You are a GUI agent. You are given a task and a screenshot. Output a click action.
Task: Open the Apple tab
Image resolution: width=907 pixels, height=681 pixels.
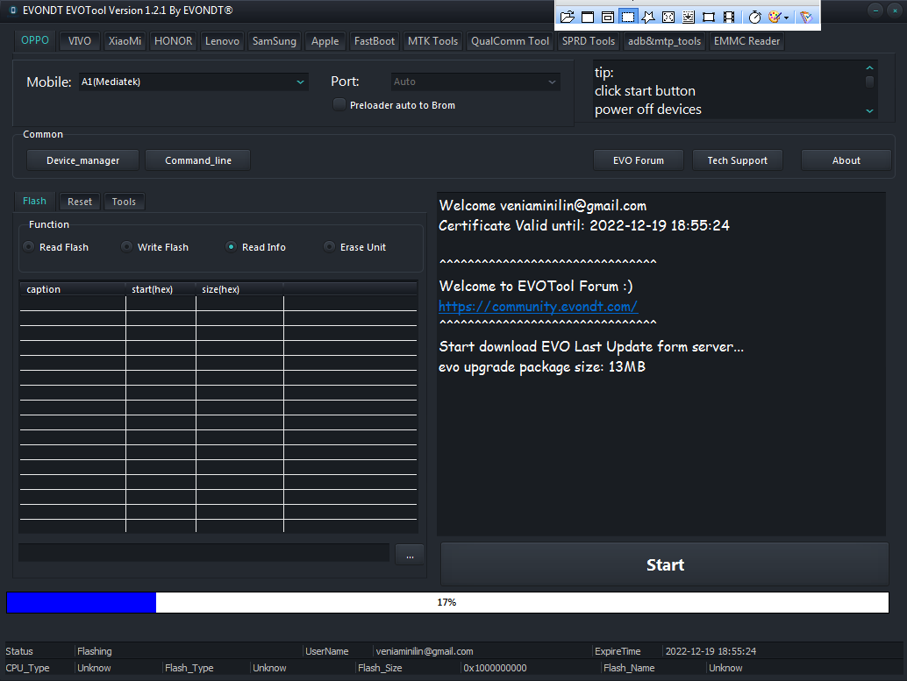pyautogui.click(x=325, y=41)
